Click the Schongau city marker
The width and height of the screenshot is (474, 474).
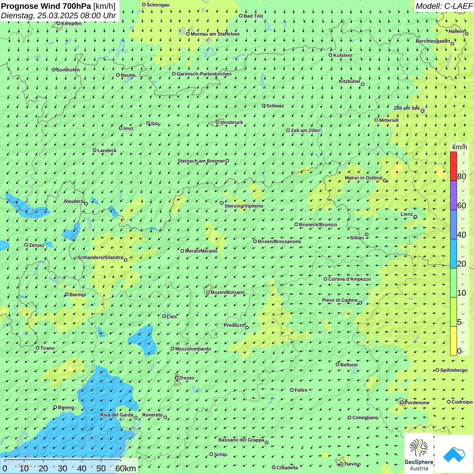tap(144, 5)
